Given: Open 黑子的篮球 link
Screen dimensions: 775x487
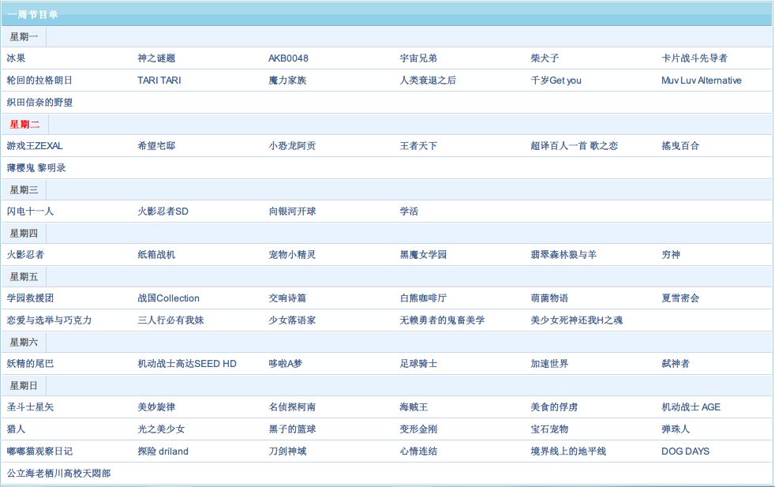Looking at the screenshot, I should (292, 429).
